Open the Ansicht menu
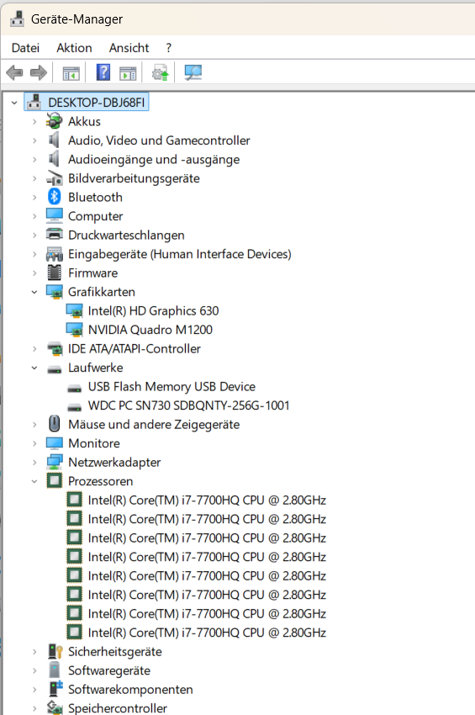475x715 pixels. pos(129,48)
